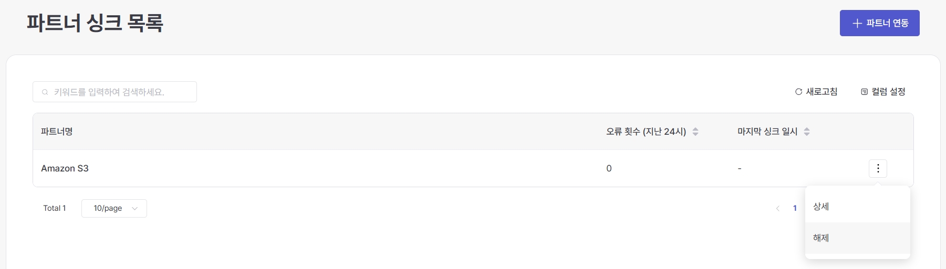Click the magnifier icon in search box
Viewport: 946px width, 269px height.
(45, 92)
